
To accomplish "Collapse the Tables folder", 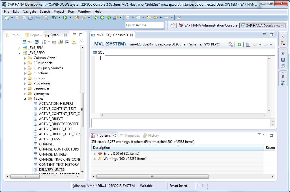I will (25, 99).
